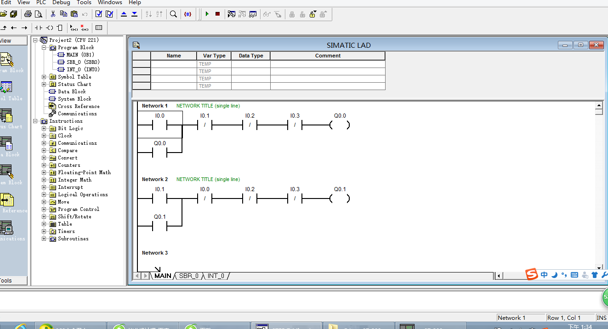Select SBR_0 (SBR0) in project tree
The width and height of the screenshot is (608, 329).
83,62
